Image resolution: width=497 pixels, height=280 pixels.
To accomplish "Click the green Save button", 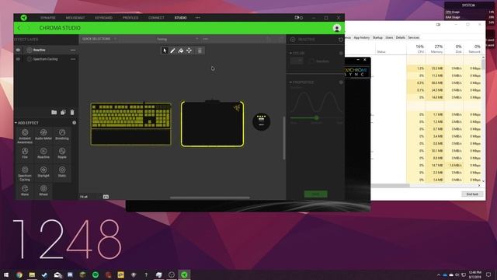I will pyautogui.click(x=316, y=194).
